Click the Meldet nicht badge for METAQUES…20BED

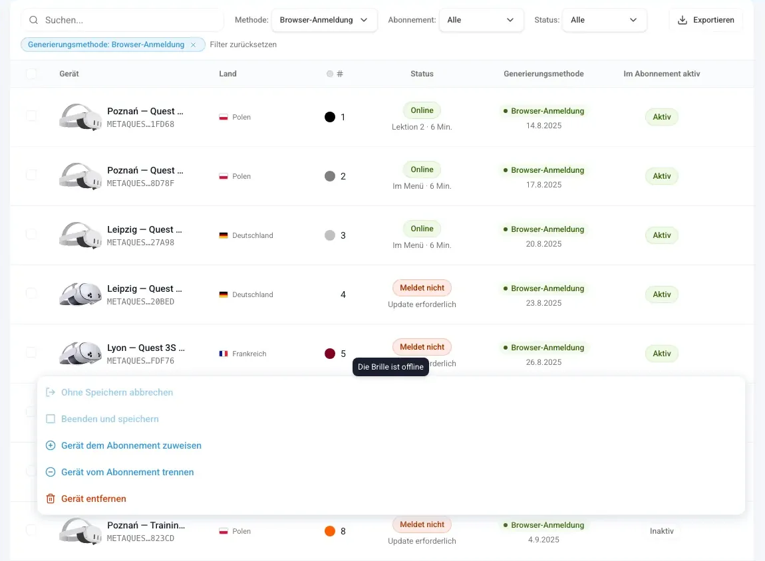pos(422,288)
